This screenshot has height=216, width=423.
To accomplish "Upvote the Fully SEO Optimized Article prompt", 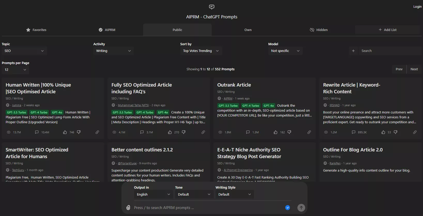I will pyautogui.click(x=170, y=132).
